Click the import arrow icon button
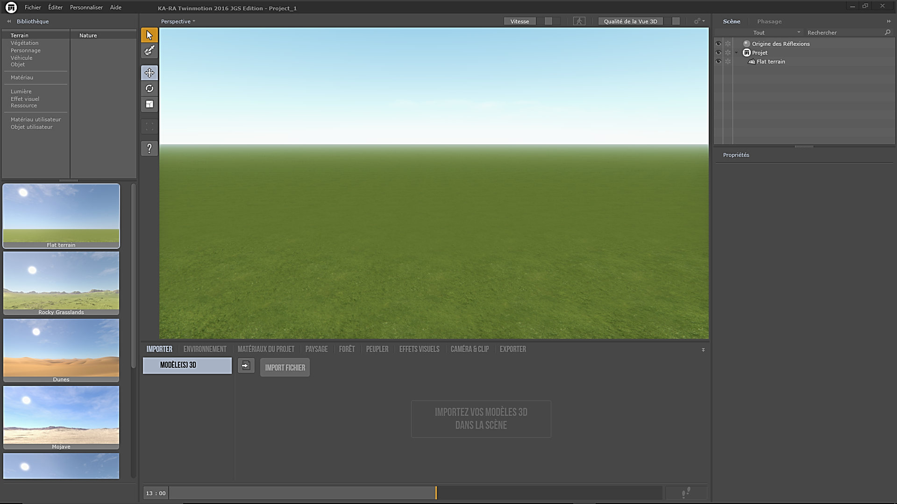The image size is (897, 504). point(246,366)
